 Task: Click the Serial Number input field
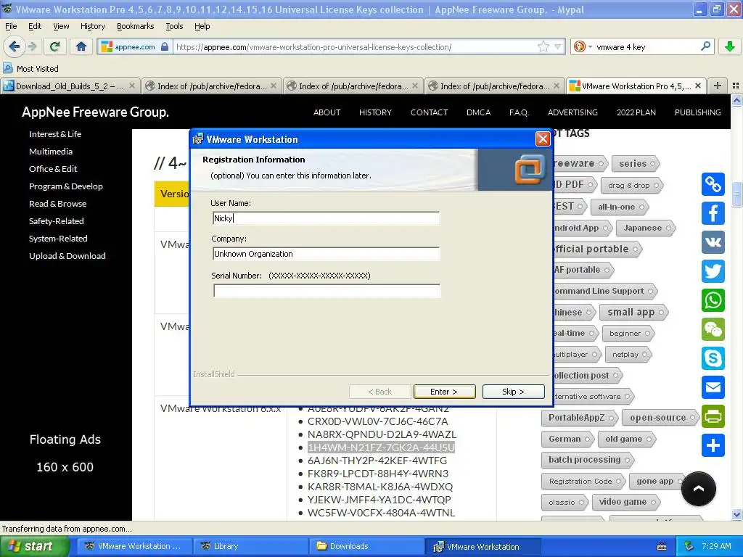click(327, 290)
